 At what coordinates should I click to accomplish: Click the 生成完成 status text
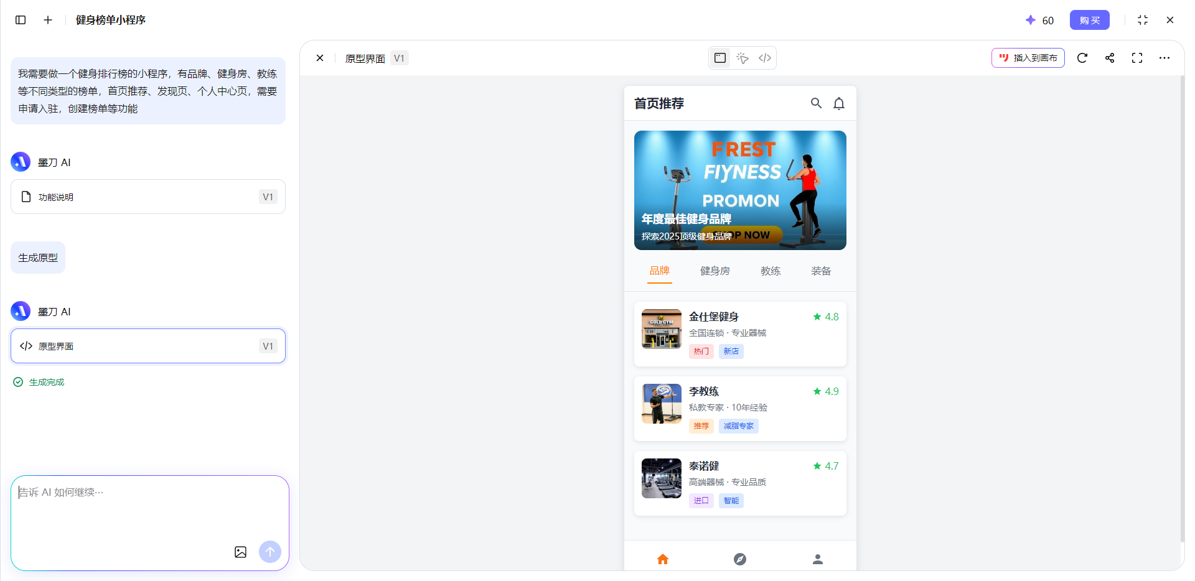tap(47, 382)
